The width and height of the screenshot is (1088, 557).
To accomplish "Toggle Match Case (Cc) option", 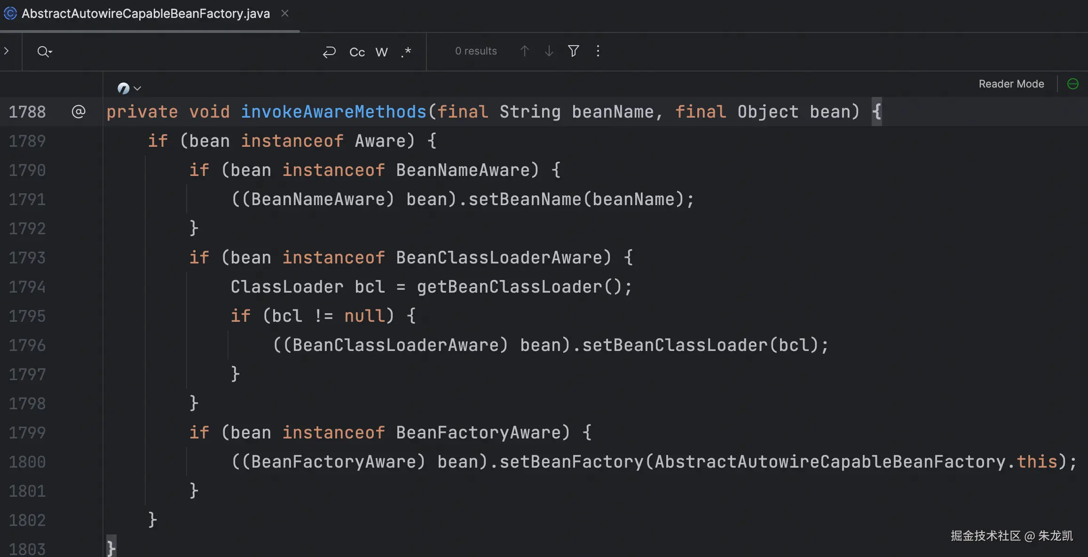I will pos(357,52).
